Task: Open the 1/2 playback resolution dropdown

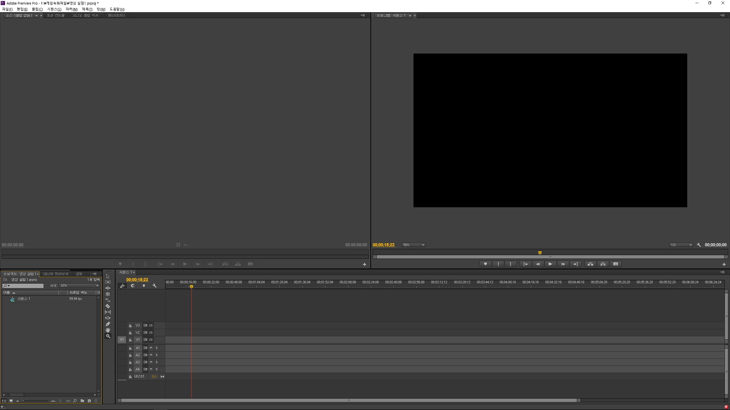Action: [x=681, y=245]
